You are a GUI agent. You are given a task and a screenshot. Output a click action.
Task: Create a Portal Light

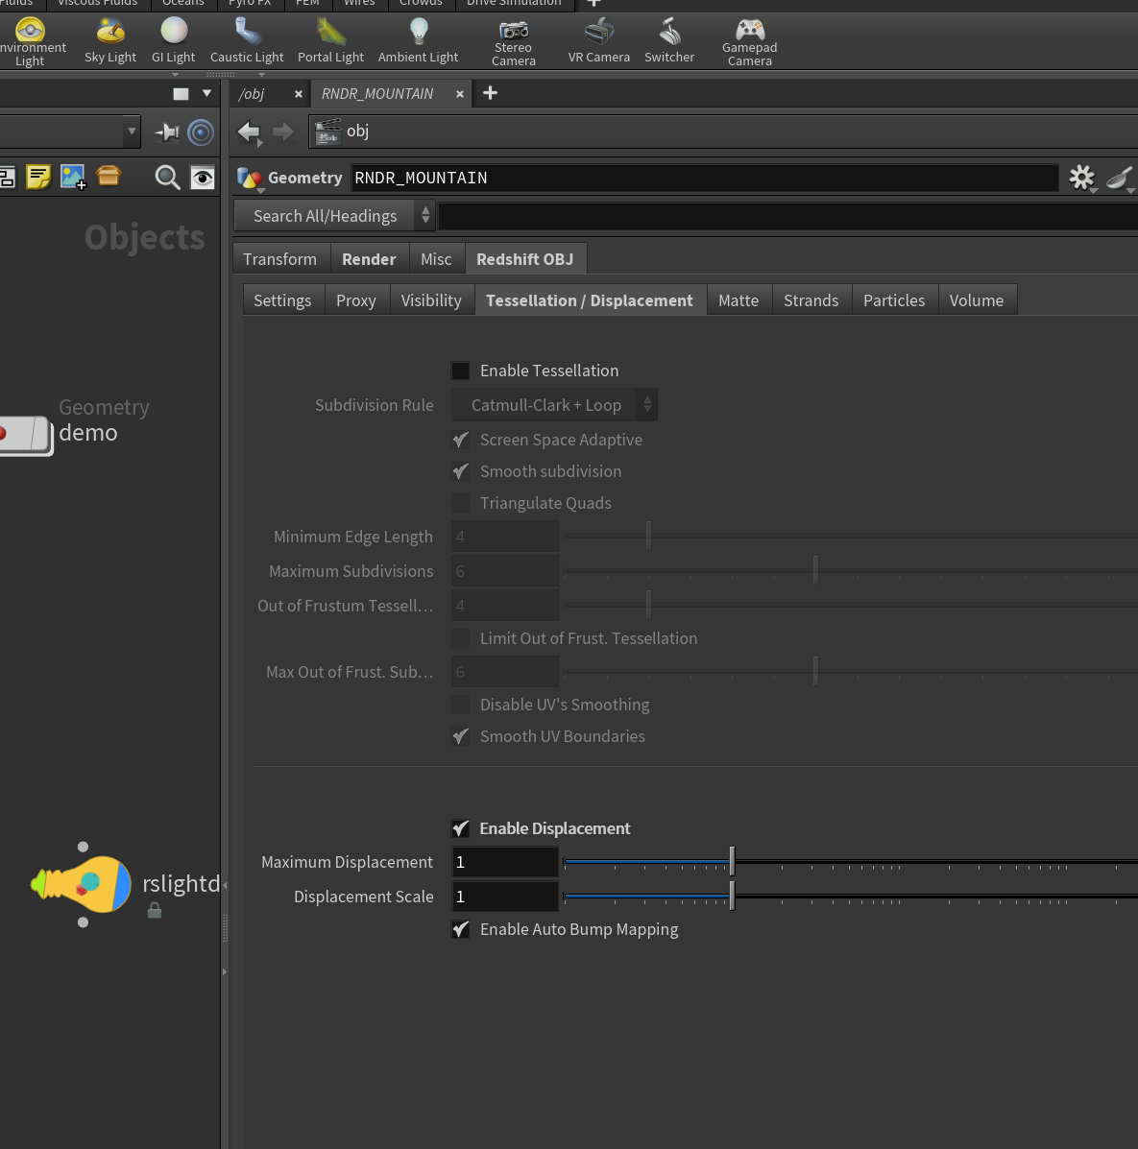330,41
